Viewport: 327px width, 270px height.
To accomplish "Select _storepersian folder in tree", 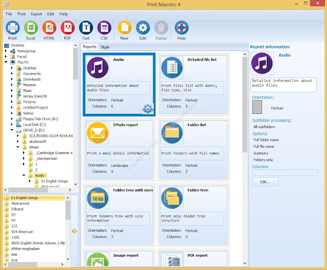I will click(x=46, y=158).
